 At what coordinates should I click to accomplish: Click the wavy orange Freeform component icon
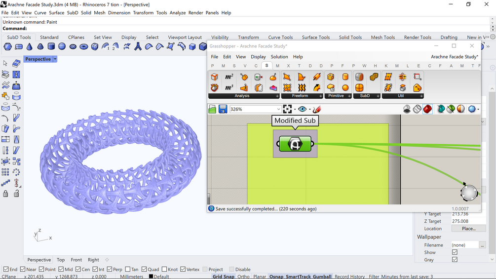tap(302, 87)
